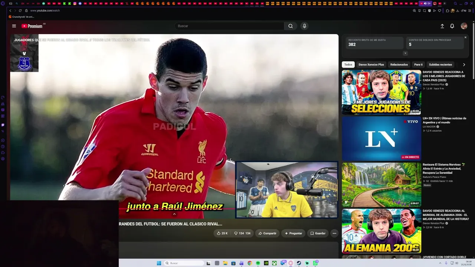Screen dimensions: 475x267
Task: Collapse the video caption chevron
Action: [x=174, y=214]
